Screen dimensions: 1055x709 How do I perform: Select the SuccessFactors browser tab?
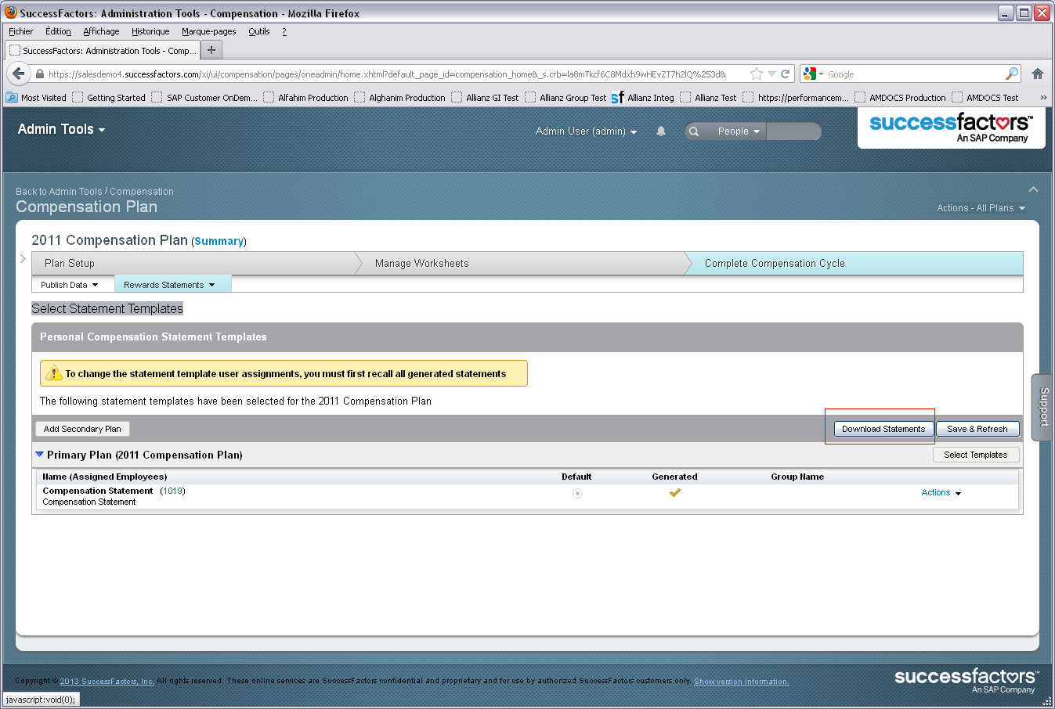103,50
